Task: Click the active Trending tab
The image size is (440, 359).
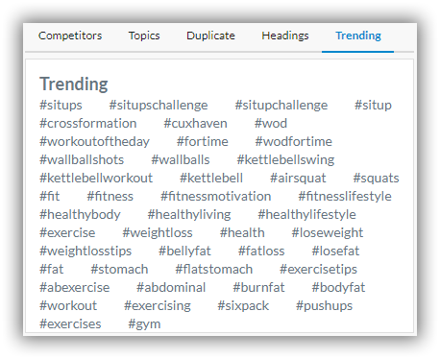Action: click(358, 36)
